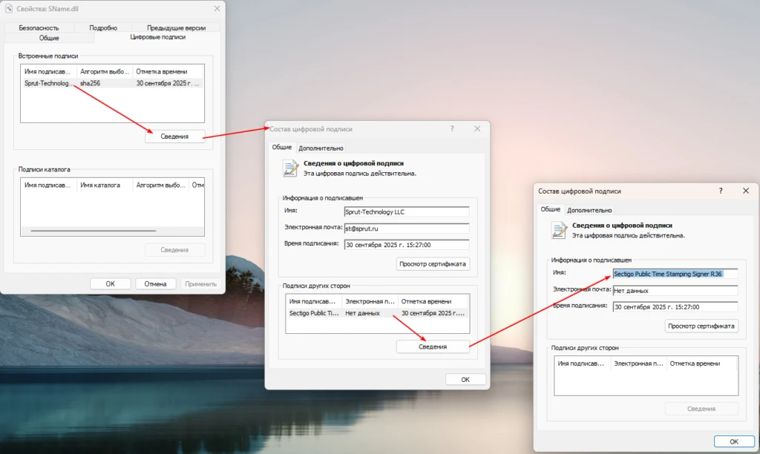Viewport: 760px width, 454px height.
Task: Click OK in the right signature dialog
Action: tap(734, 441)
